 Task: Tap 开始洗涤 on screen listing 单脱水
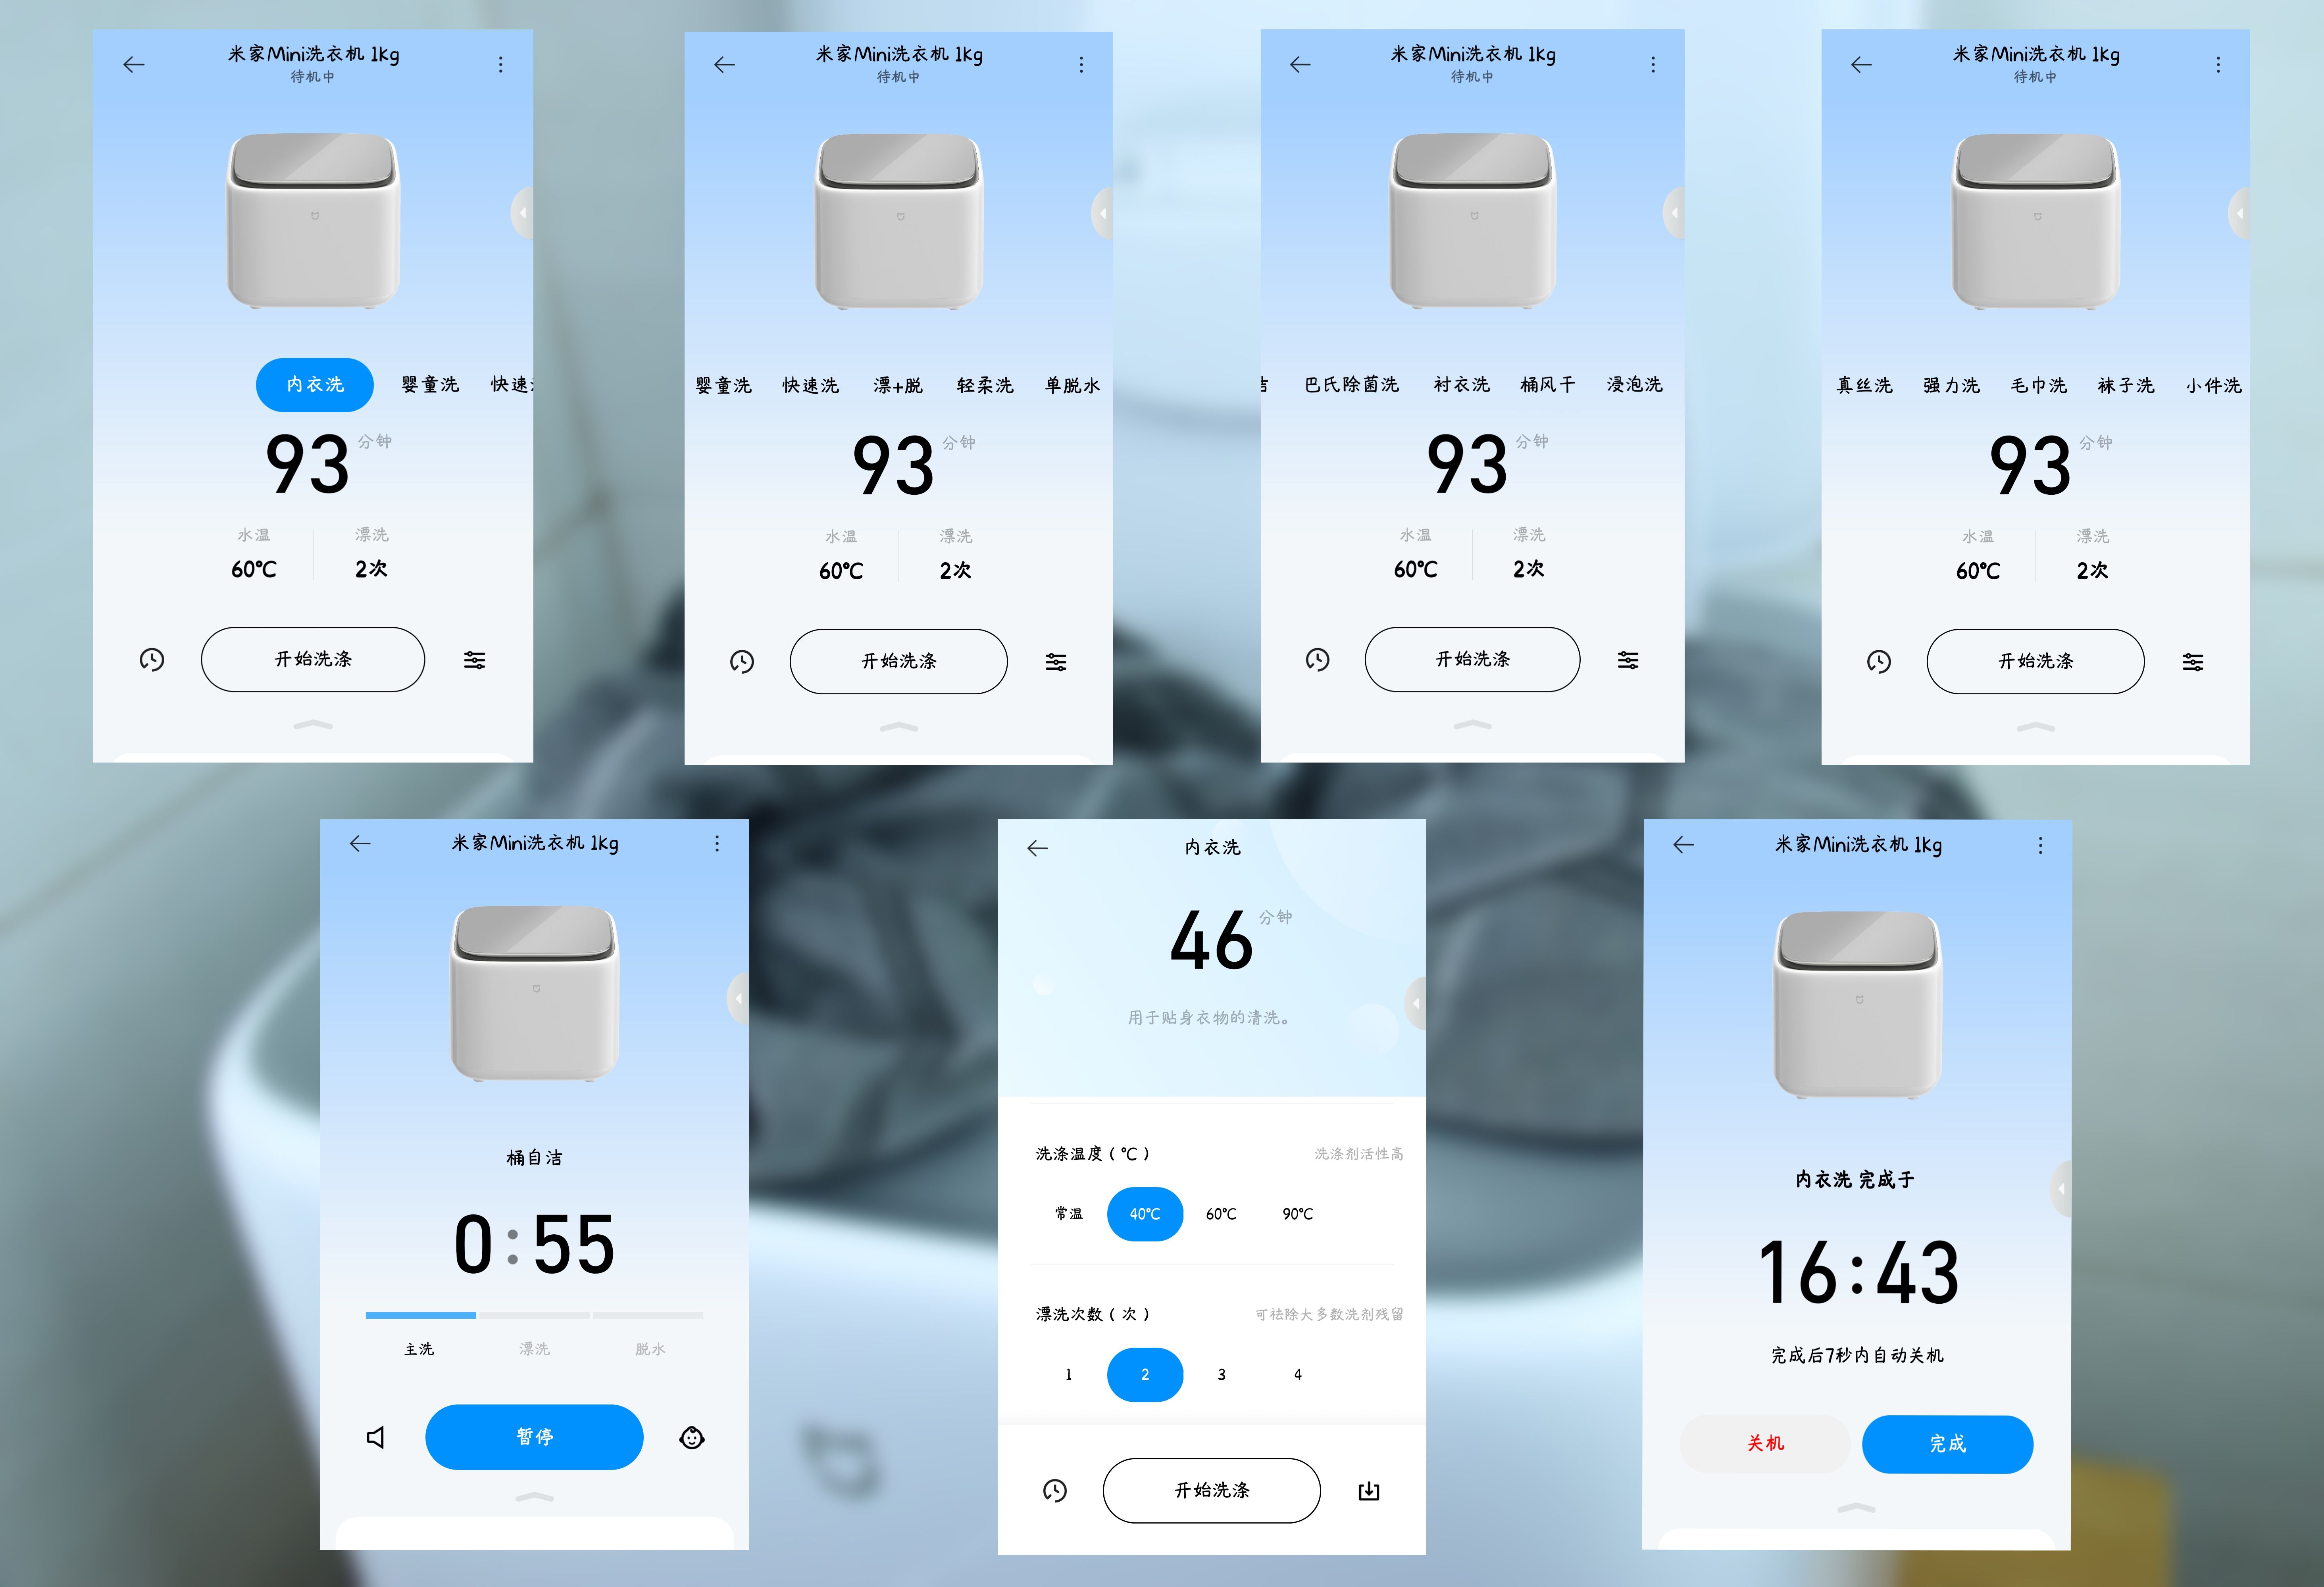tap(899, 662)
